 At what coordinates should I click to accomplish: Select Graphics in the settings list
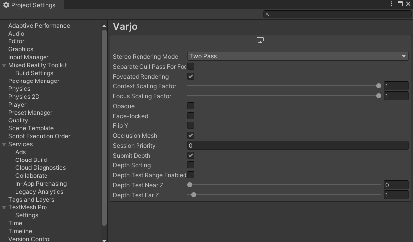[21, 49]
